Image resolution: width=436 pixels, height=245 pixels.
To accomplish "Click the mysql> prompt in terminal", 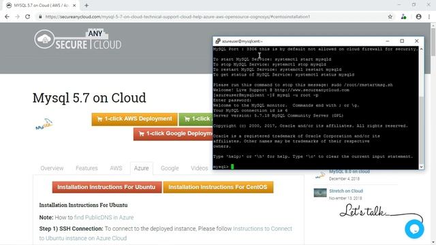I will (x=221, y=167).
